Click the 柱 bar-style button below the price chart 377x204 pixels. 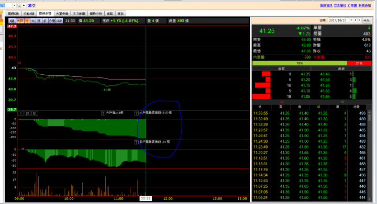(x=35, y=113)
